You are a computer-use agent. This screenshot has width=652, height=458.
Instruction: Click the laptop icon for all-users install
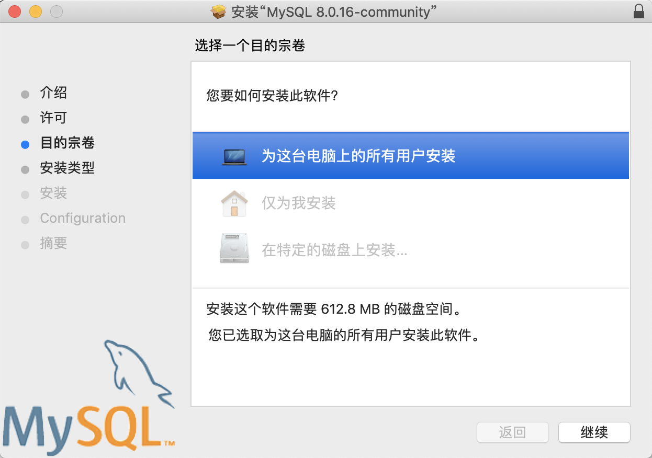click(234, 156)
